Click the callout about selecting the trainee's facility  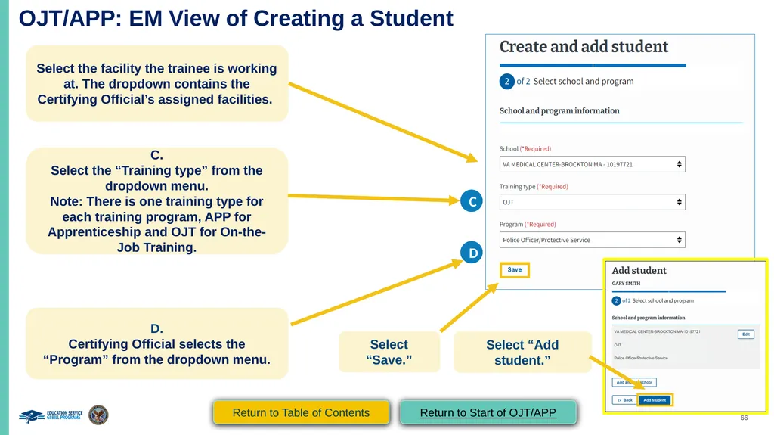click(156, 83)
